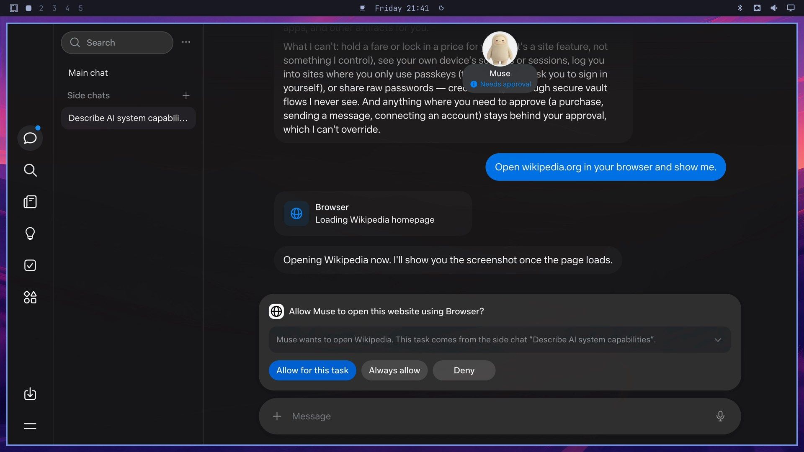Click the refresh icon beside the clock
This screenshot has width=804, height=452.
point(441,8)
